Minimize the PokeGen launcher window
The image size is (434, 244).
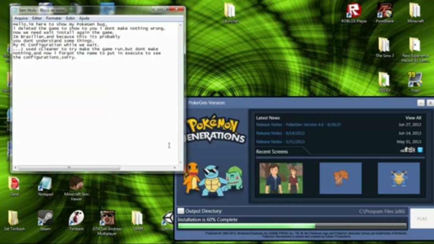coord(421,103)
